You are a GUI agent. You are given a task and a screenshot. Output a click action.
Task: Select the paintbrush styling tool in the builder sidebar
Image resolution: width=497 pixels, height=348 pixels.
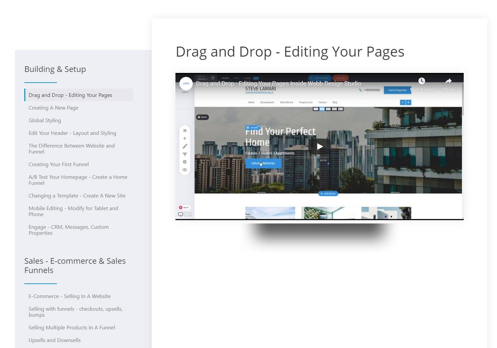pos(185,146)
